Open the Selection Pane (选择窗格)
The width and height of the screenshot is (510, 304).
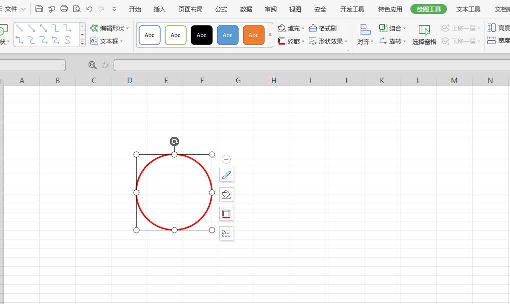coord(424,35)
